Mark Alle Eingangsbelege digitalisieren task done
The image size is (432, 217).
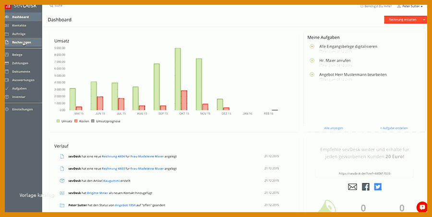click(x=312, y=47)
